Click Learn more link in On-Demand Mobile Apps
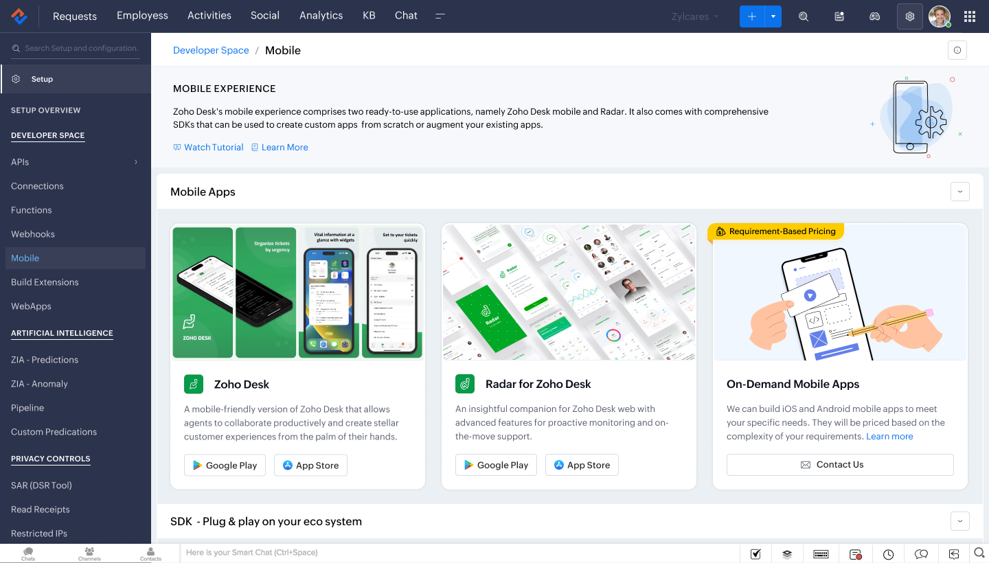Viewport: 989px width, 563px height. click(889, 436)
